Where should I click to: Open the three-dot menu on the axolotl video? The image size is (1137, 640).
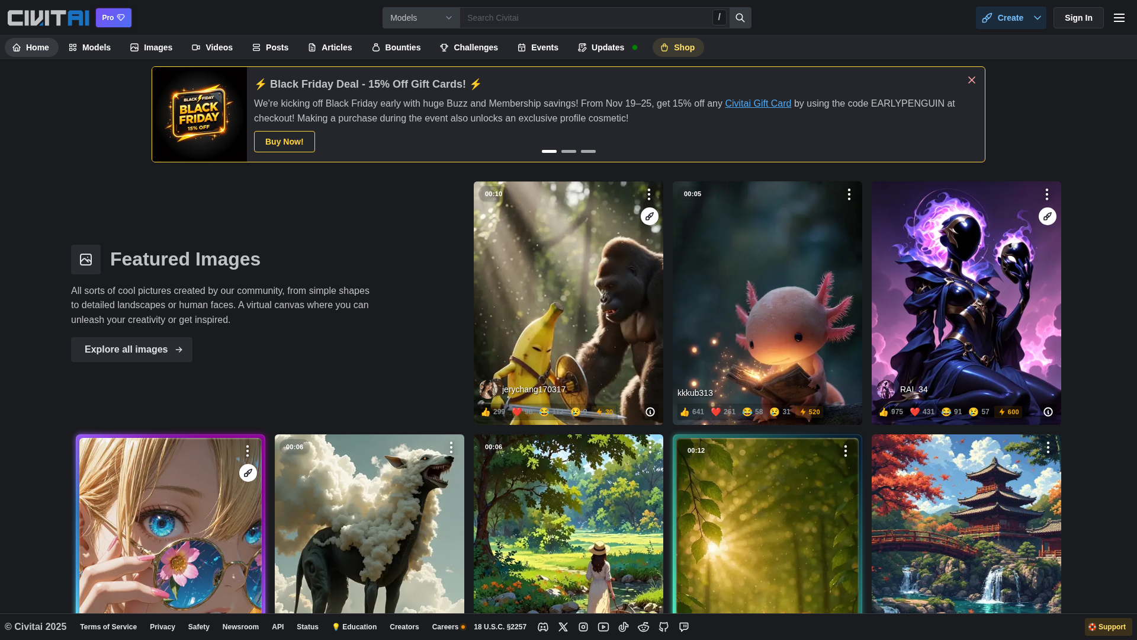[x=849, y=194]
